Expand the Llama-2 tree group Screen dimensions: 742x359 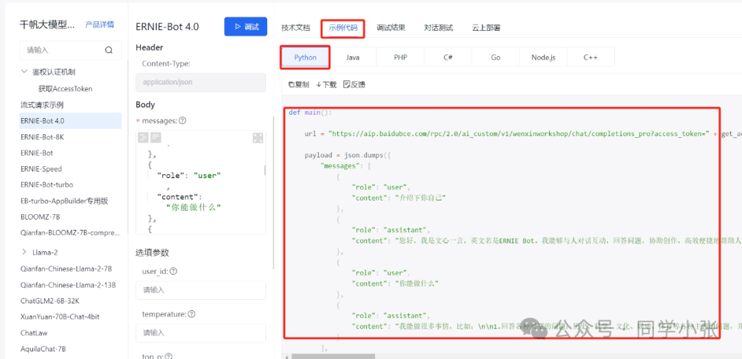[x=25, y=252]
